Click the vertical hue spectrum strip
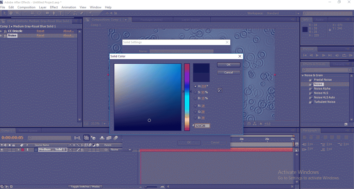Viewport: 354px width, 189px height. (187, 97)
